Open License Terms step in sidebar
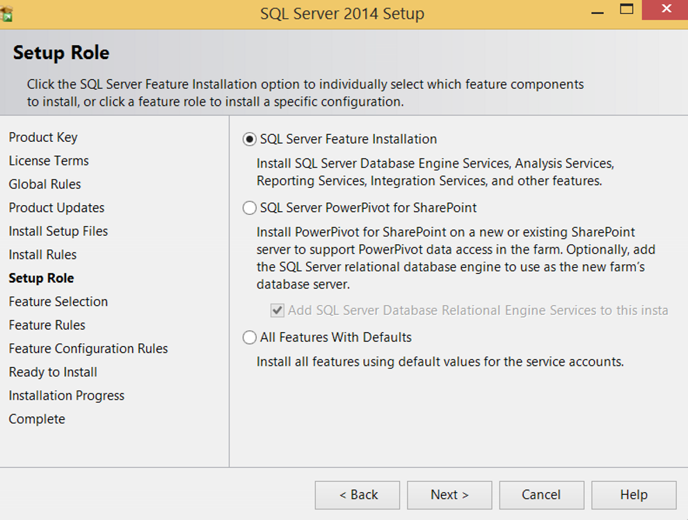The image size is (688, 520). (49, 161)
